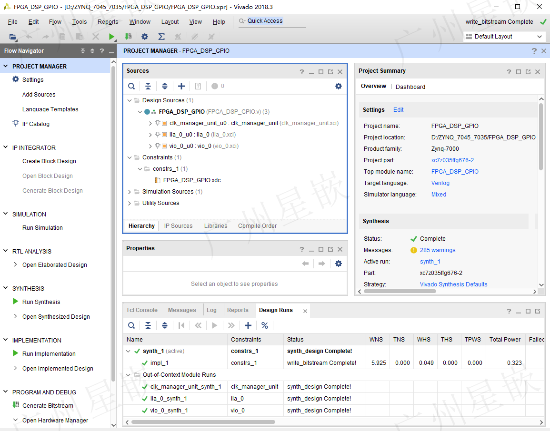Expand the clk_manager_unit_u0 source node
The image size is (550, 431).
(x=150, y=123)
